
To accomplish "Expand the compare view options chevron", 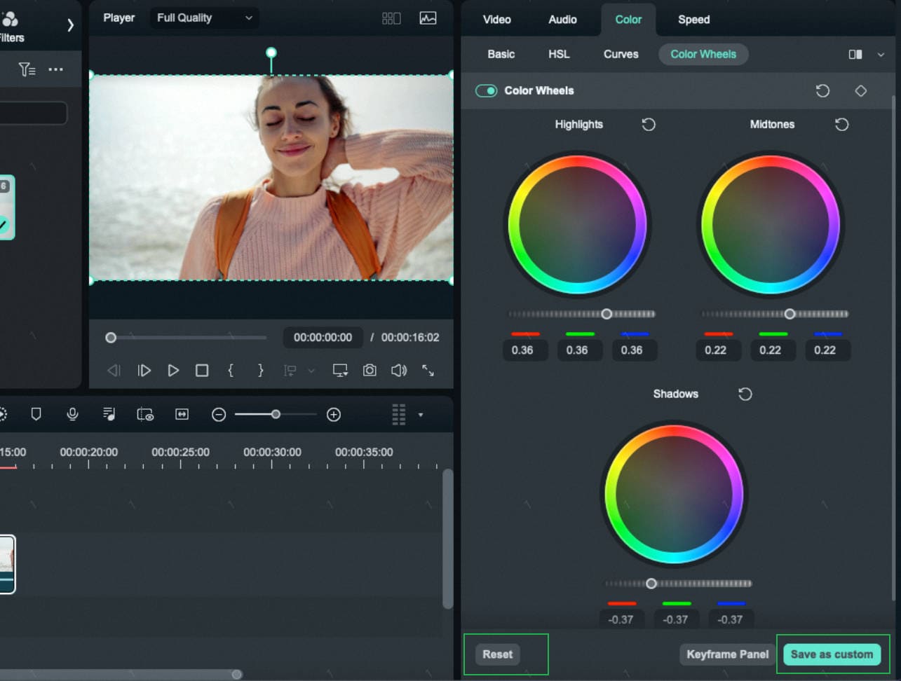I will [x=881, y=55].
